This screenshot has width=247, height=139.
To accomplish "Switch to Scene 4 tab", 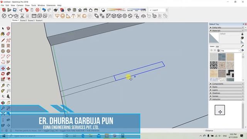I will [39, 20].
